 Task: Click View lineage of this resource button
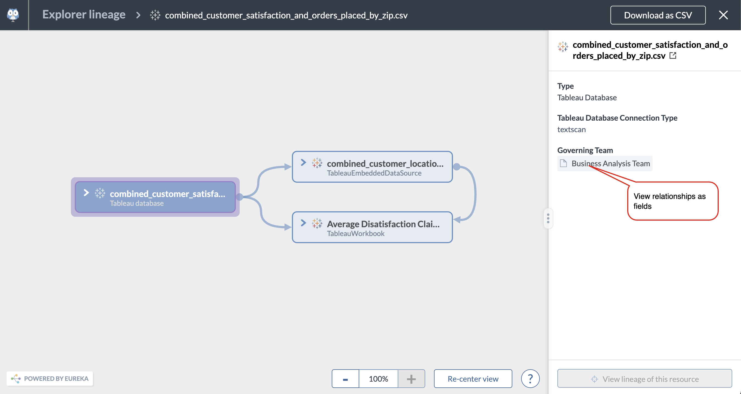click(x=644, y=379)
